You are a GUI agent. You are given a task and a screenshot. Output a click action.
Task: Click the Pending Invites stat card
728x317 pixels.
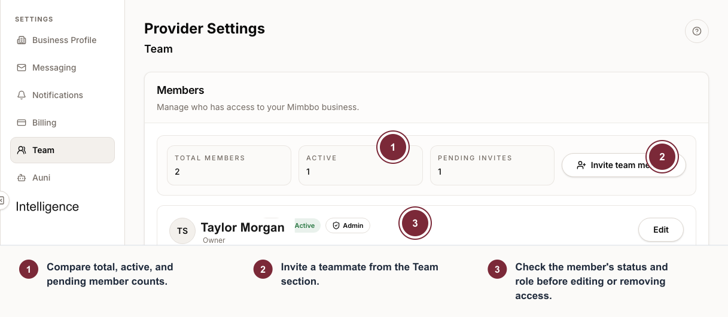point(492,165)
